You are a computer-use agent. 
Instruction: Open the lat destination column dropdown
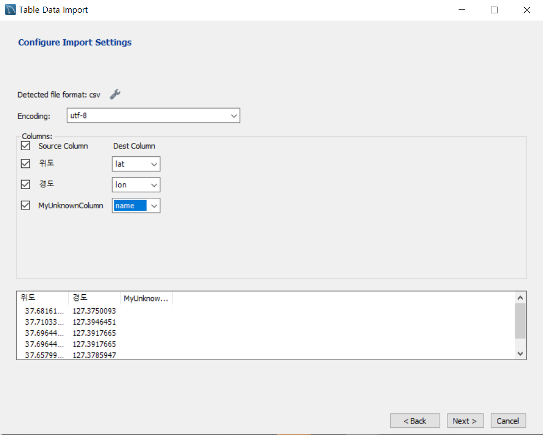point(135,164)
